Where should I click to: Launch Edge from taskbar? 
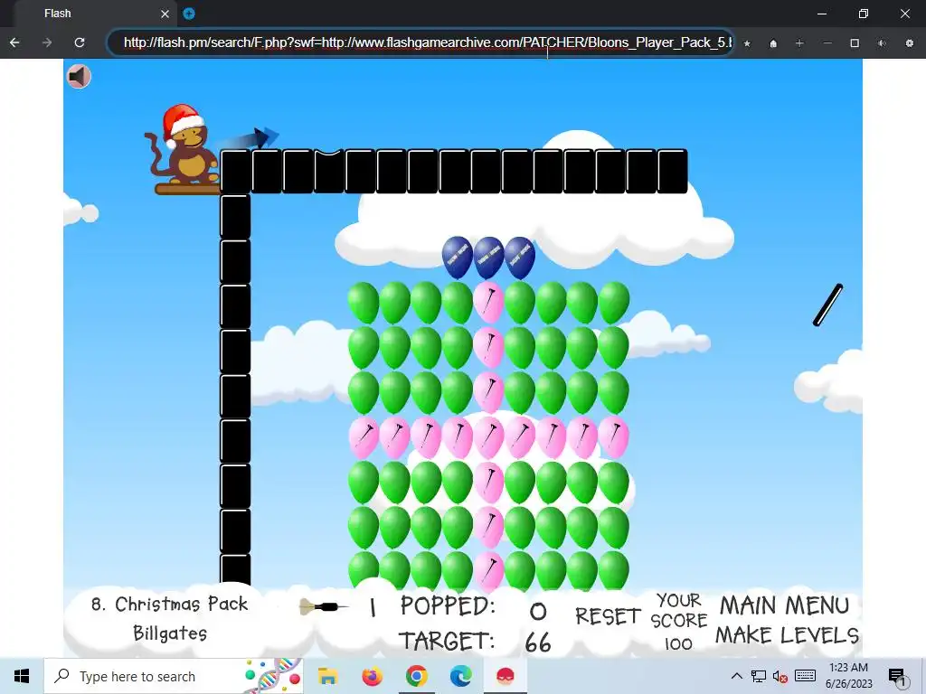(x=460, y=676)
